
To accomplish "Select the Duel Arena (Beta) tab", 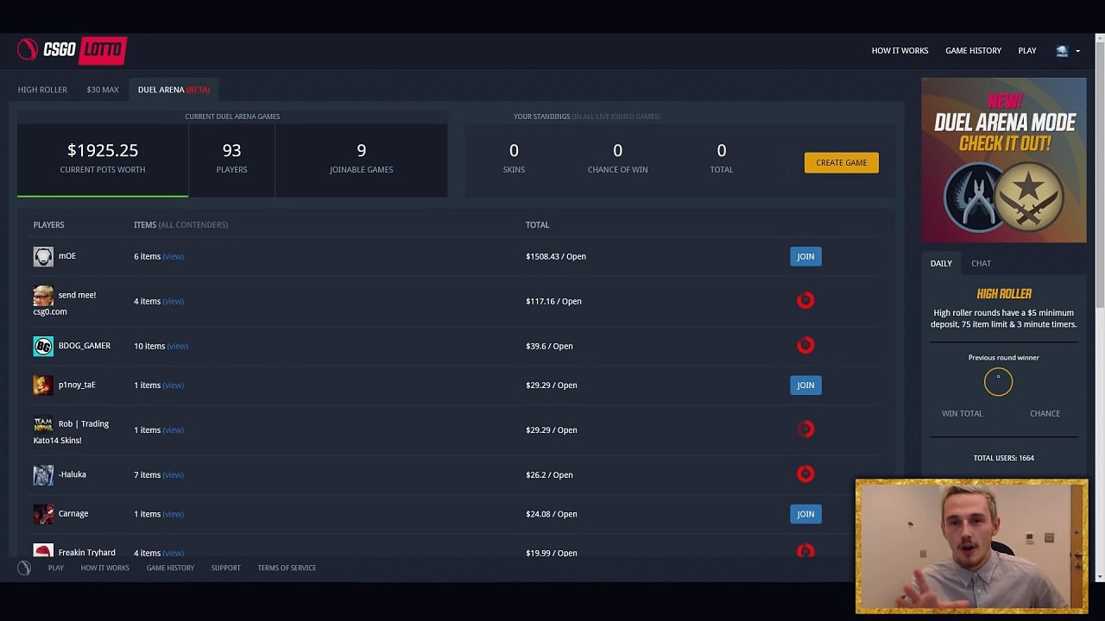I will 174,90.
